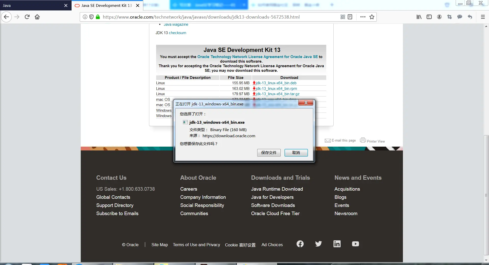
Task: Go to Java Runtime Download
Action: [277, 189]
